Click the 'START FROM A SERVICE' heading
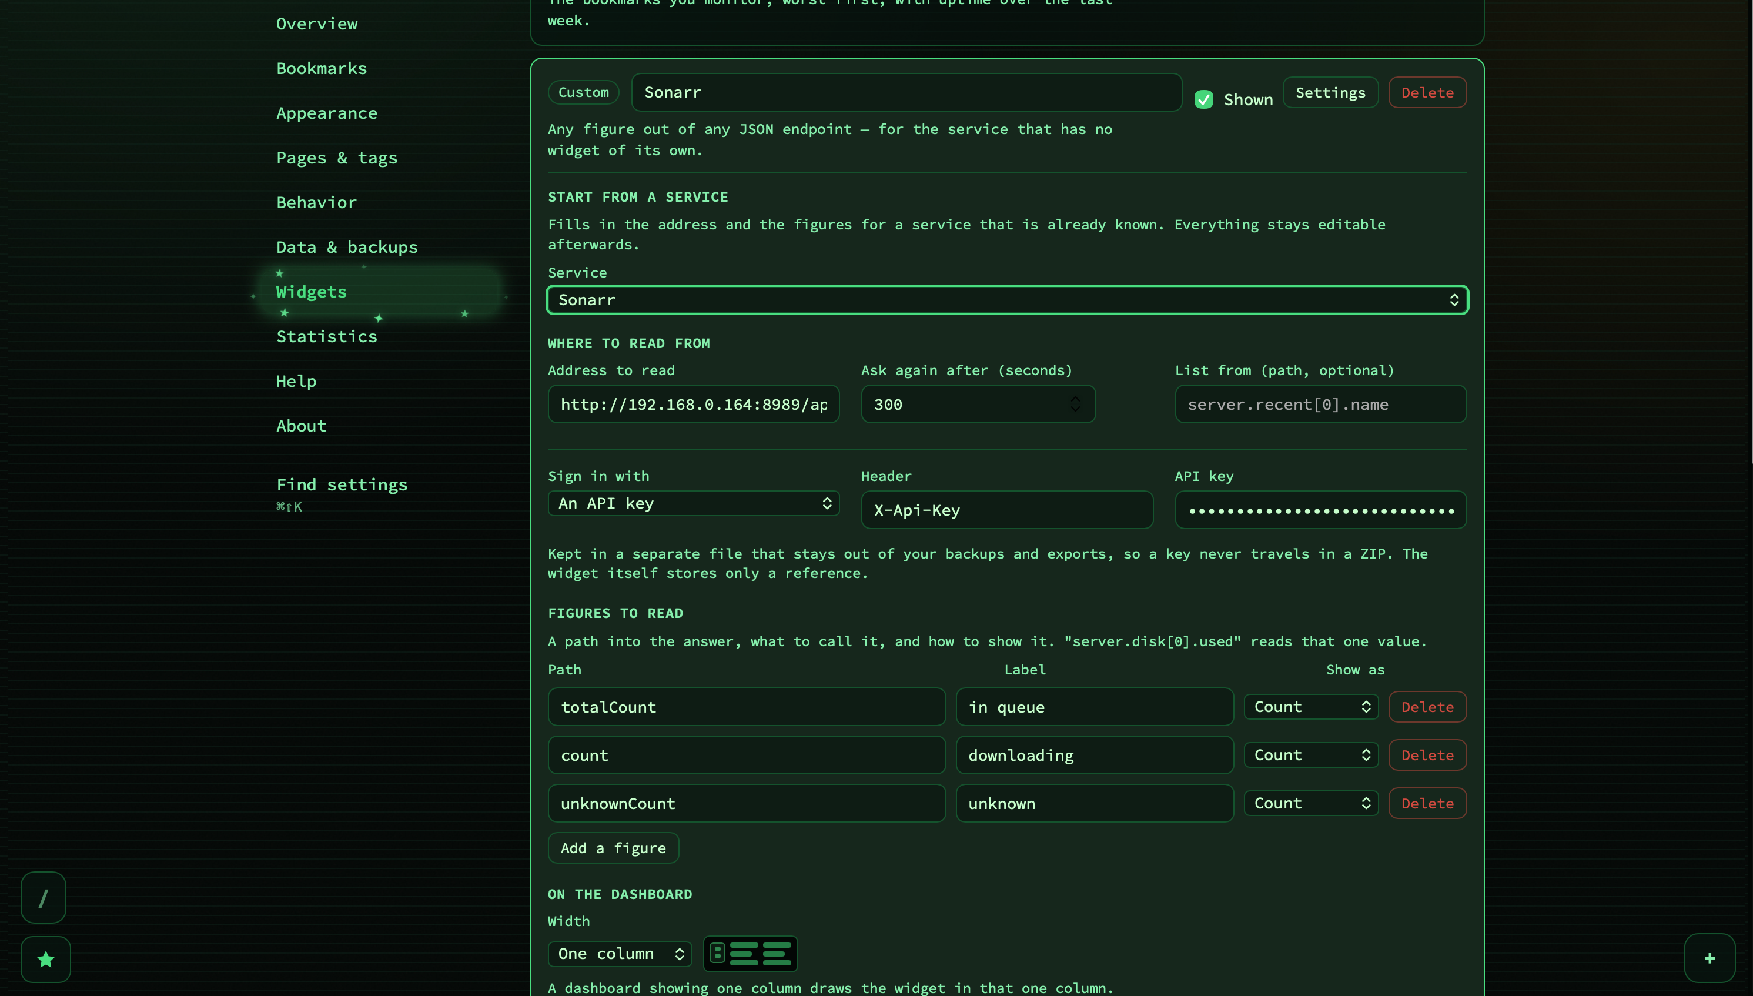The width and height of the screenshot is (1753, 996). 637,197
